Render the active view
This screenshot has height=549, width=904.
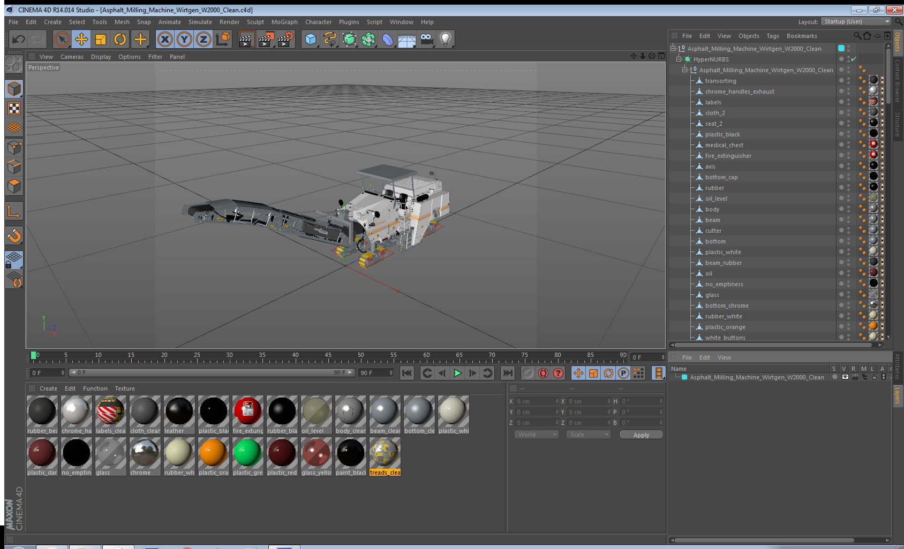pos(246,39)
